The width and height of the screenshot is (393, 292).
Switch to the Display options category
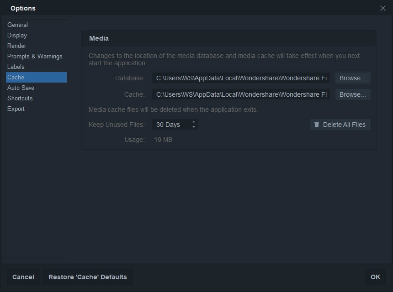coord(17,35)
